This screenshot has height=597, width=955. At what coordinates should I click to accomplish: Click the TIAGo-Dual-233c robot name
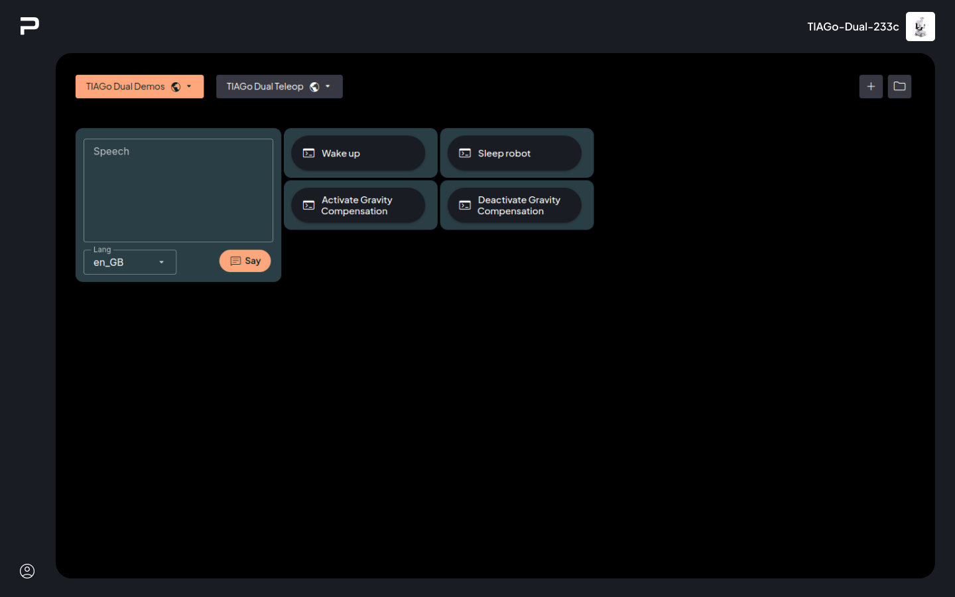[x=853, y=27]
